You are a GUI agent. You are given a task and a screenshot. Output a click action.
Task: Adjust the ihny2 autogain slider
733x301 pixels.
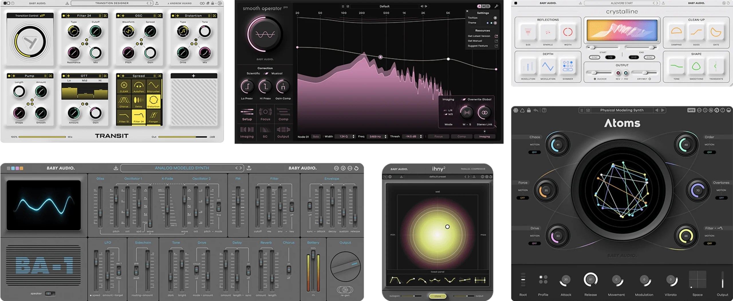tap(411, 296)
